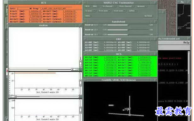Screen dimensions: 194x121
Task: Open the window menu of the motion panel
Action: [x=10, y=25]
